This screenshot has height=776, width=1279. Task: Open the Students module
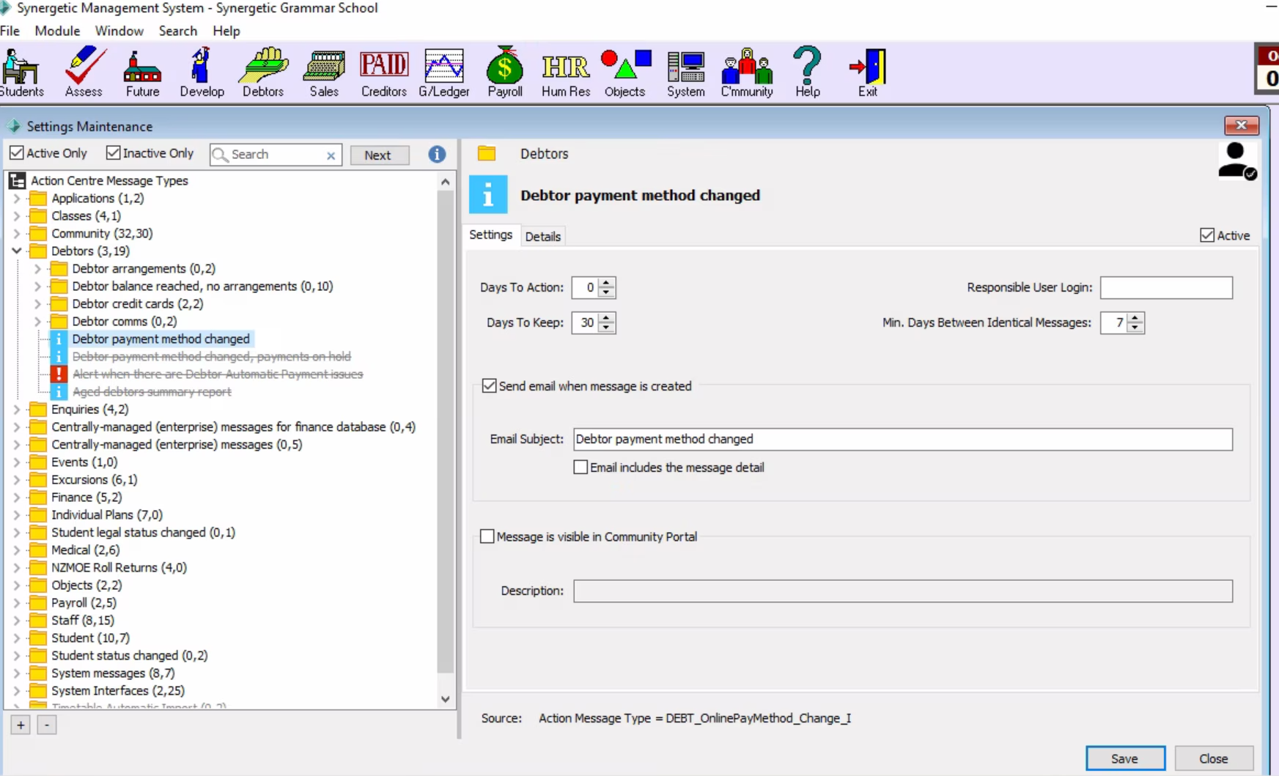click(21, 72)
